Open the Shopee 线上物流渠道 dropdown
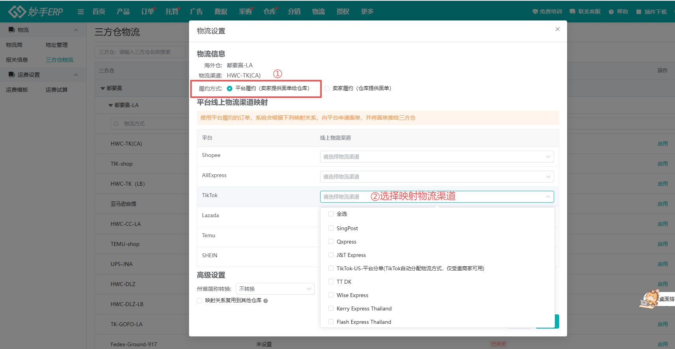This screenshot has width=675, height=349. pos(437,157)
